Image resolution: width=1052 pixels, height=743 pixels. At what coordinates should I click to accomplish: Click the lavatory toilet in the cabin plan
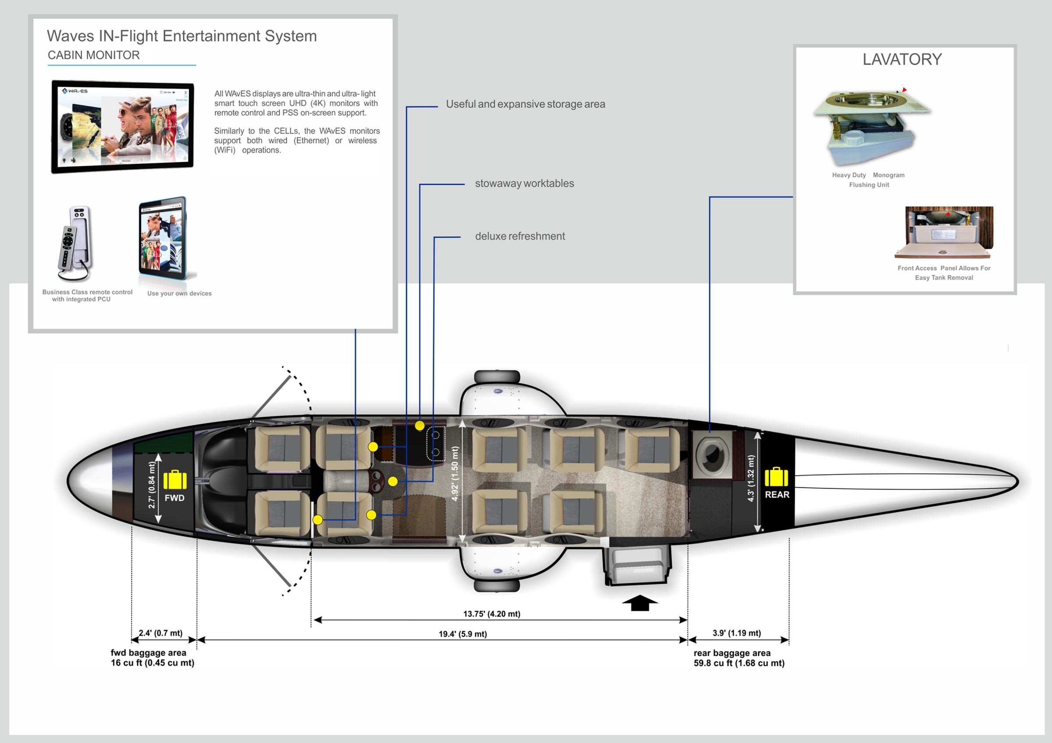click(711, 455)
